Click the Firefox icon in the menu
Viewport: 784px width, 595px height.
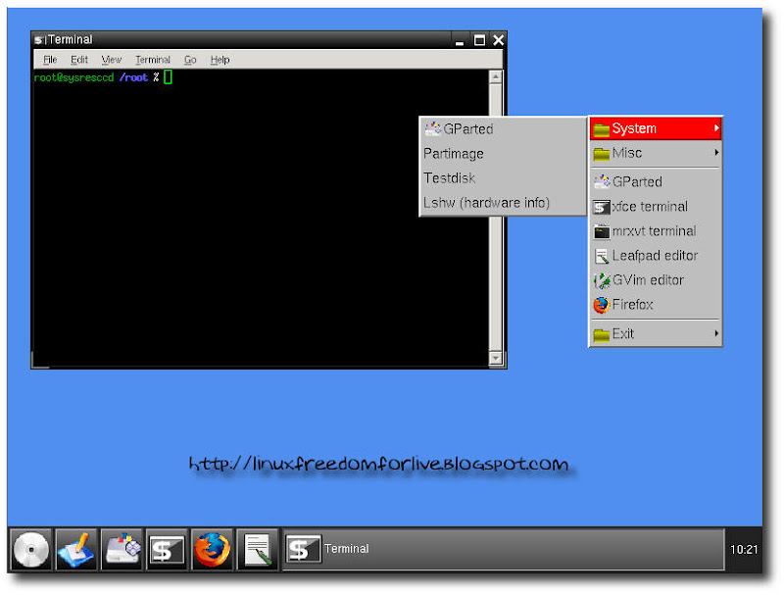pyautogui.click(x=602, y=305)
